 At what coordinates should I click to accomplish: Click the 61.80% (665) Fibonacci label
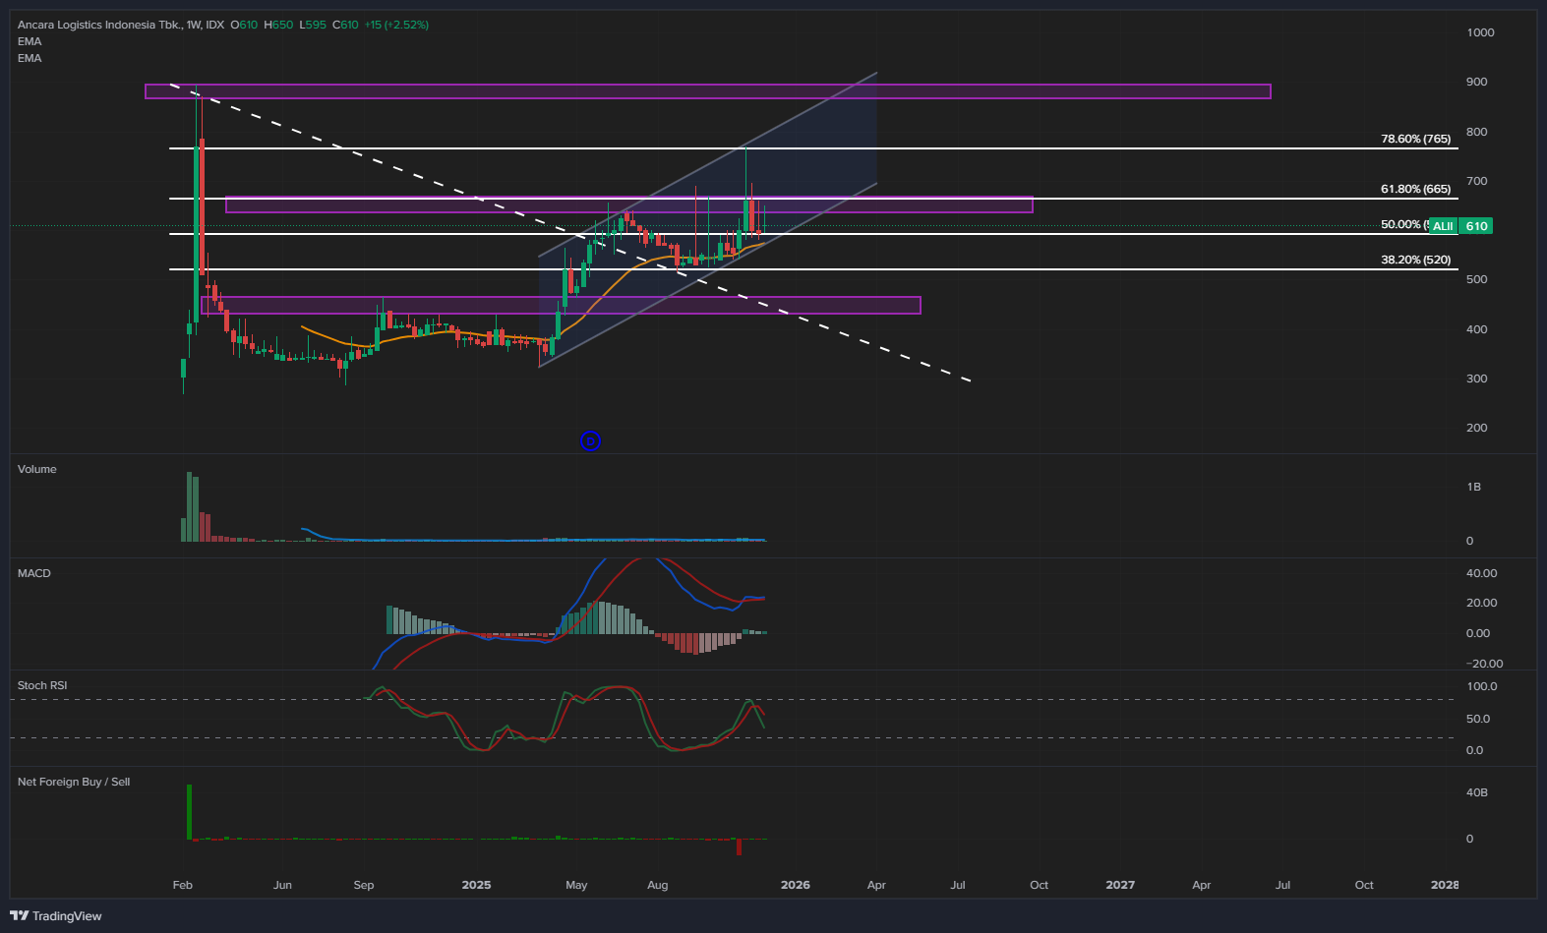coord(1415,189)
